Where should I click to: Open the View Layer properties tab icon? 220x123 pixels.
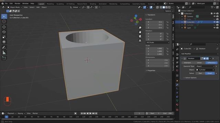pyautogui.click(x=177, y=62)
